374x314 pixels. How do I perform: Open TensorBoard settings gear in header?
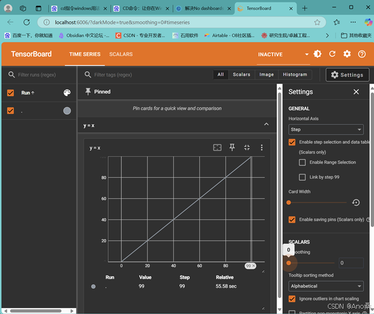click(347, 54)
